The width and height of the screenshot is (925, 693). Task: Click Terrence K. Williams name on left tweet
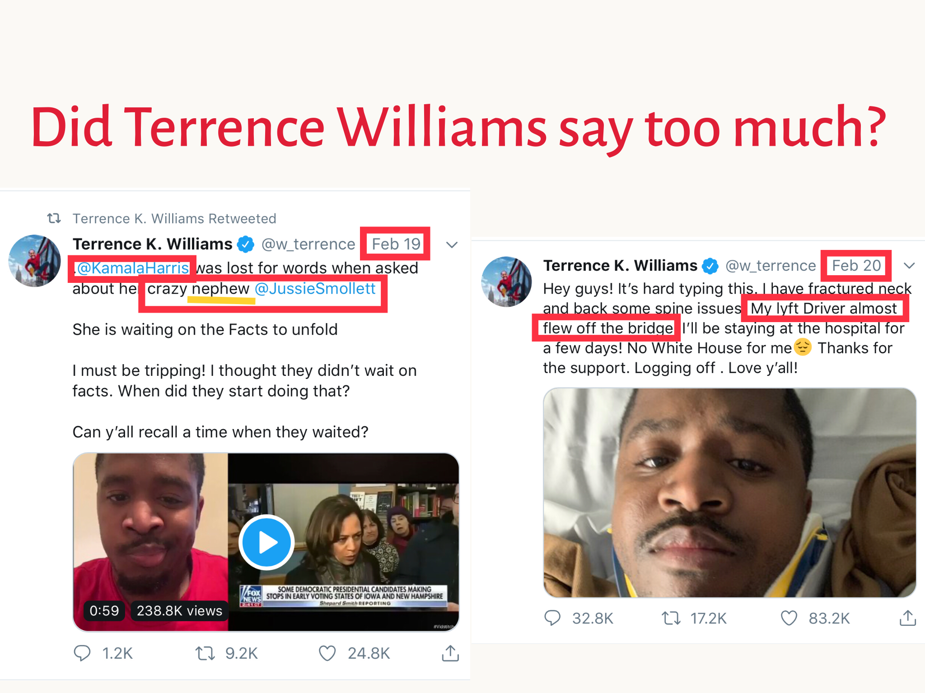(x=153, y=244)
